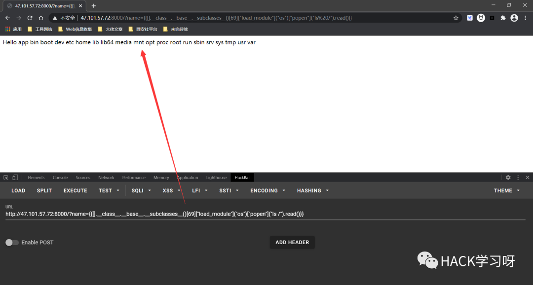The image size is (533, 285).
Task: Enable the POST toggle switch
Action: coord(12,243)
